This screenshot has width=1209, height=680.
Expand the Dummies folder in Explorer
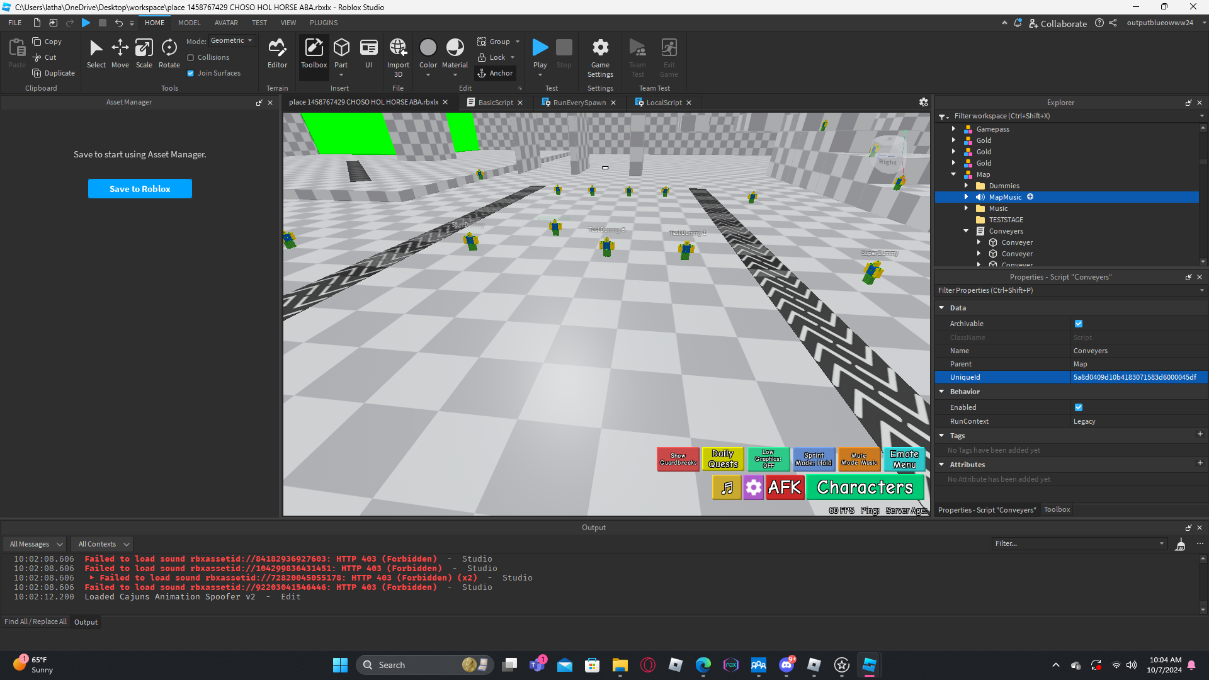click(966, 186)
